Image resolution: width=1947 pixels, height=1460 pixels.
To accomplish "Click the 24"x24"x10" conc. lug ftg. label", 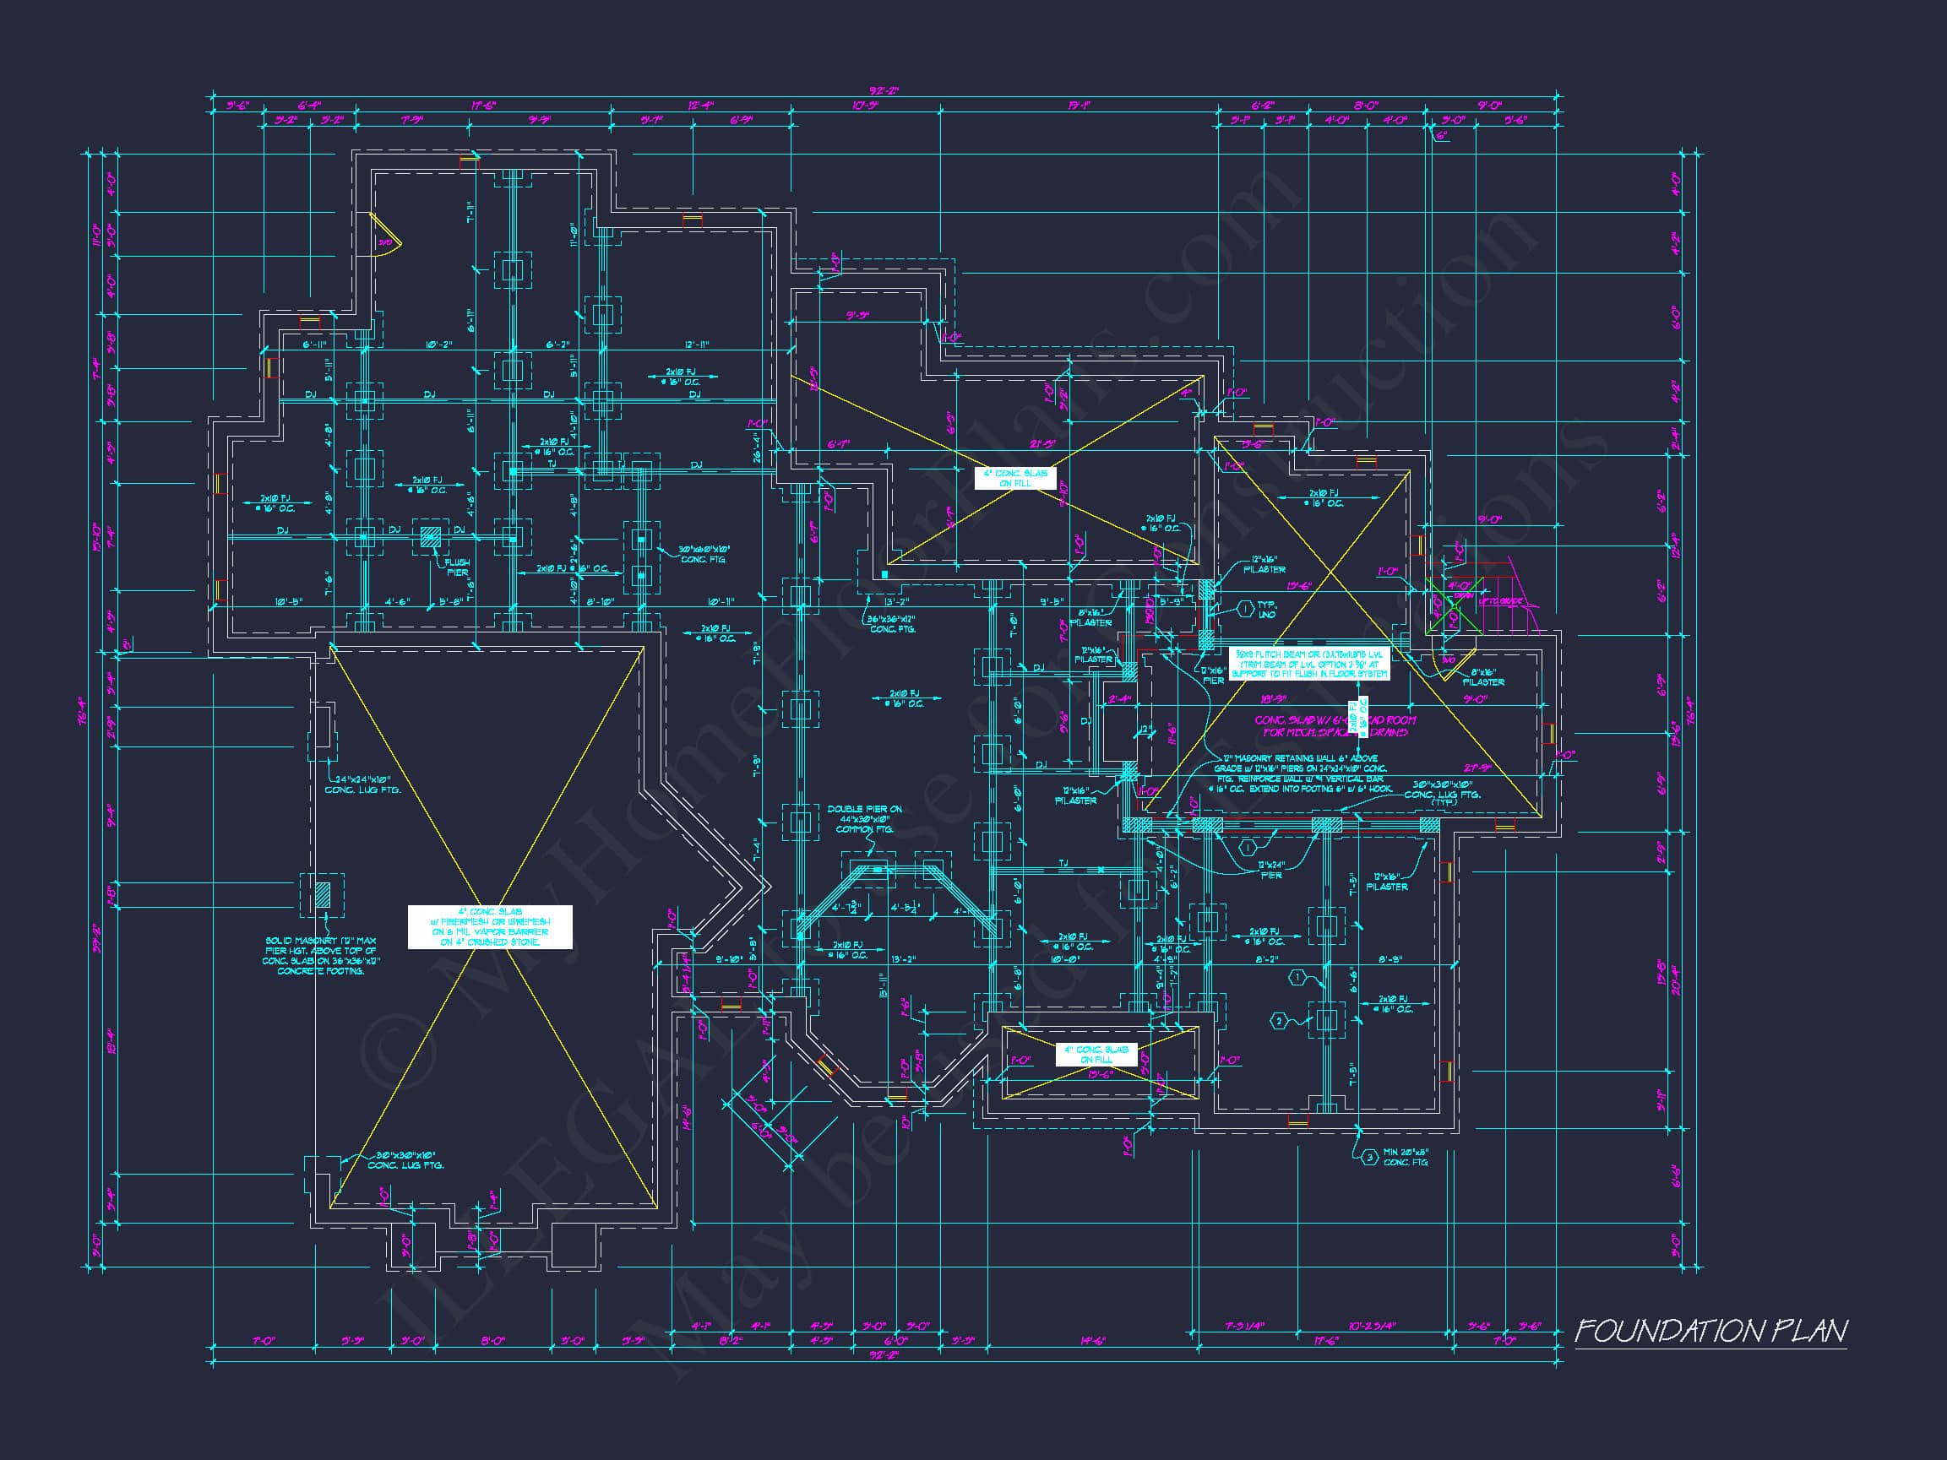I will tap(362, 784).
